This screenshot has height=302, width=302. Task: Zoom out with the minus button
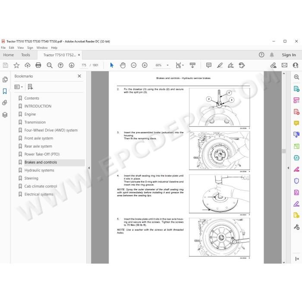click(x=133, y=65)
